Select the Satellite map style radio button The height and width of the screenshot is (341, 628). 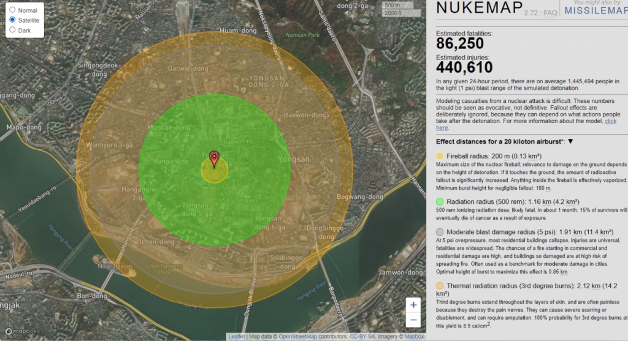[x=12, y=20]
